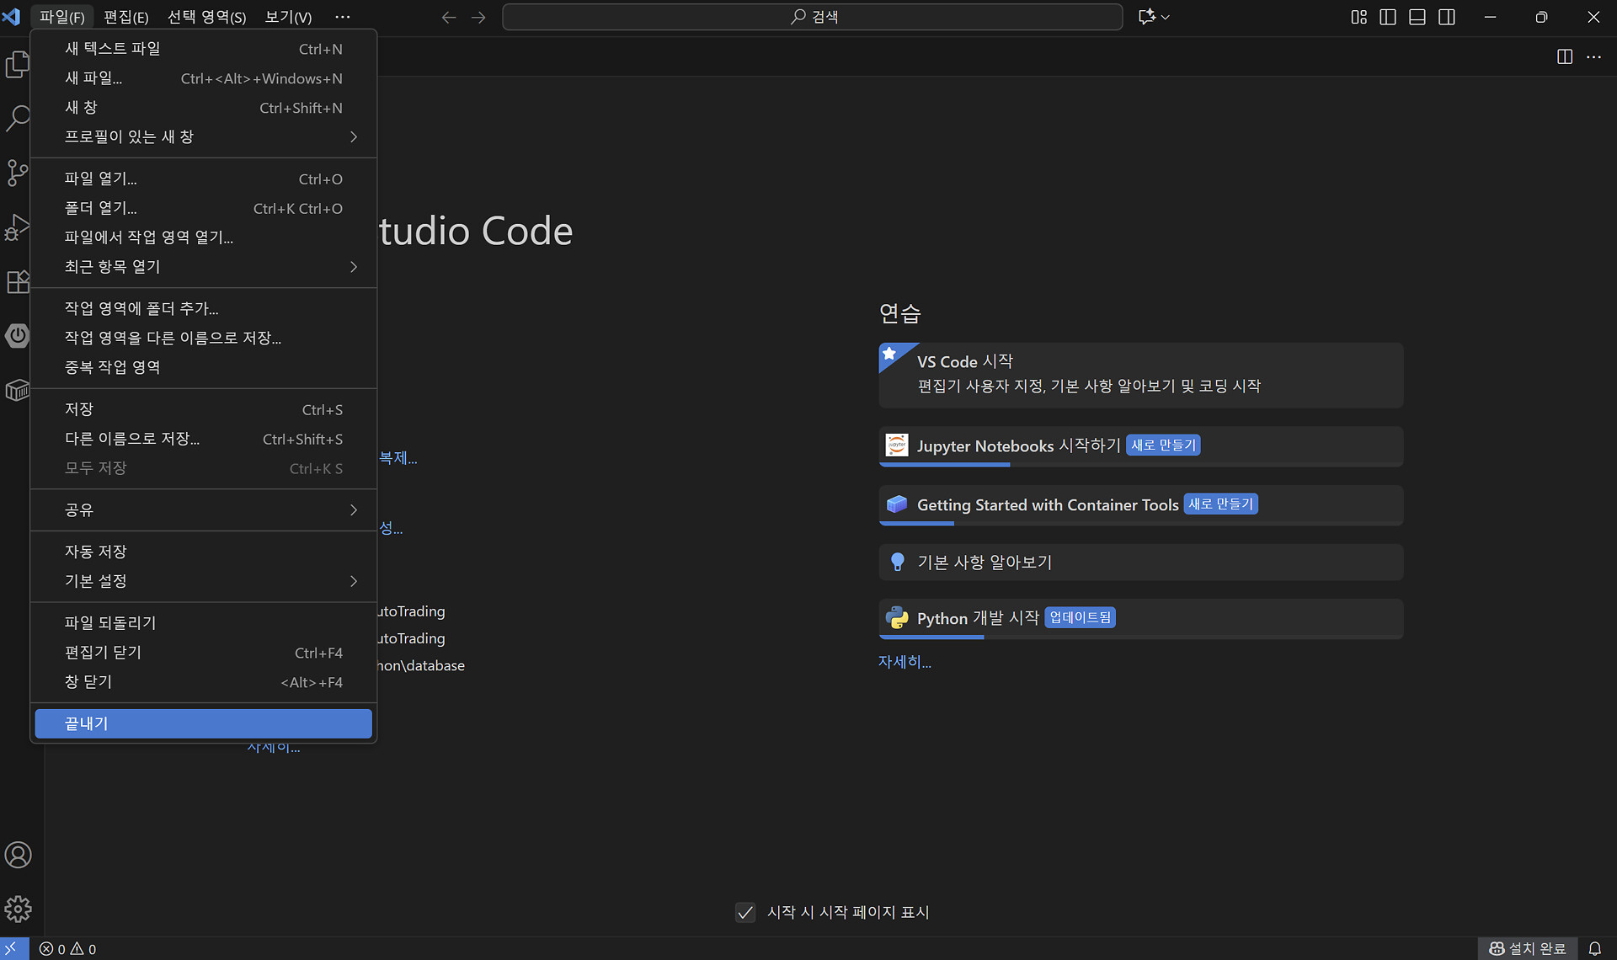
Task: Open the Source Control sidebar icon
Action: pyautogui.click(x=17, y=173)
